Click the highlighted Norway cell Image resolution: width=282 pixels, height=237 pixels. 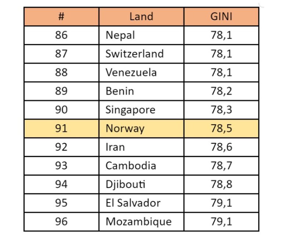[141, 129]
